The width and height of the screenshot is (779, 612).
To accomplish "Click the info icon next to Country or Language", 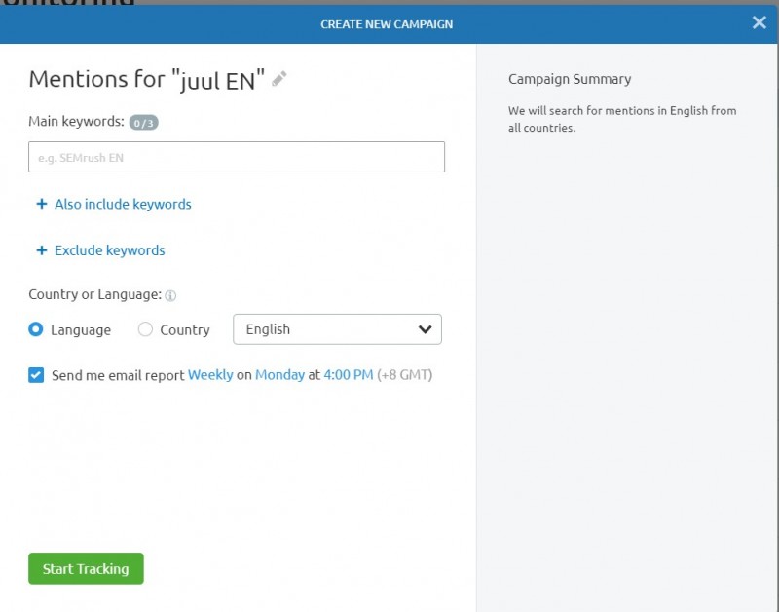I will coord(171,295).
